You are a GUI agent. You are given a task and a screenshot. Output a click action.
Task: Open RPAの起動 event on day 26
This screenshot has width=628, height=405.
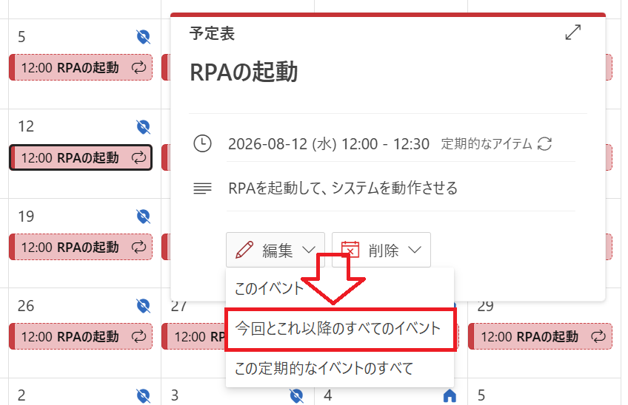tap(81, 336)
